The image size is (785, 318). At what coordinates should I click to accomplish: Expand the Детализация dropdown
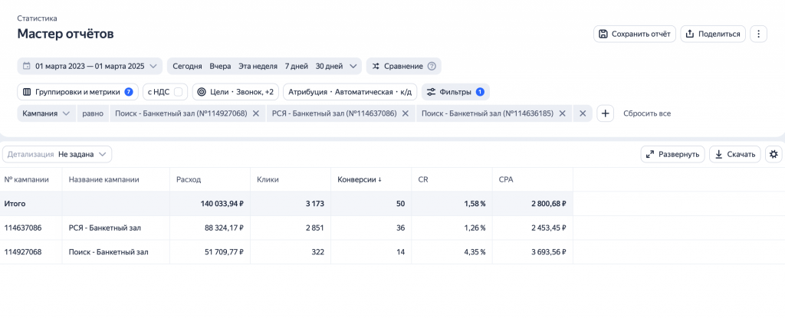(57, 154)
